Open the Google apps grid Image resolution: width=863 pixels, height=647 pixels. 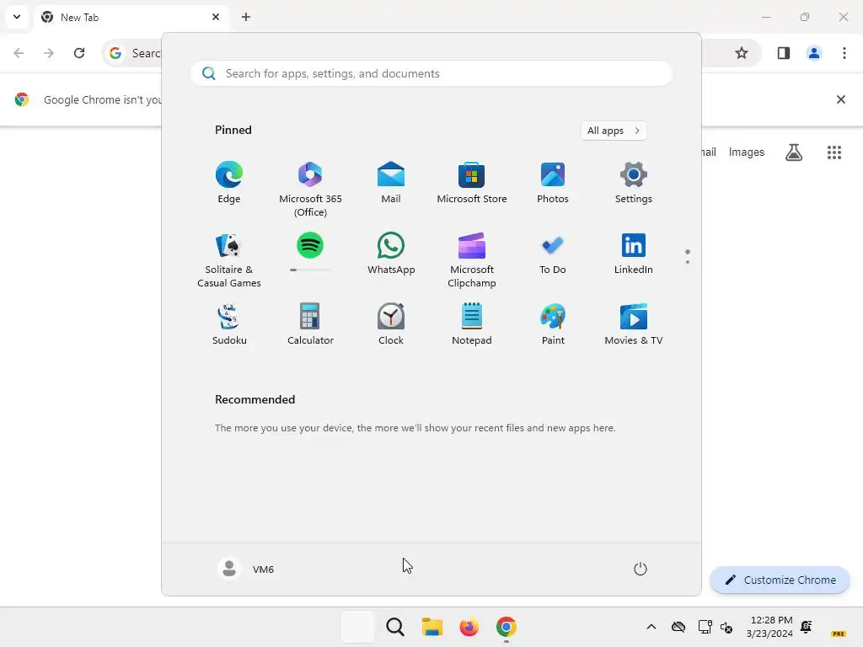(834, 152)
